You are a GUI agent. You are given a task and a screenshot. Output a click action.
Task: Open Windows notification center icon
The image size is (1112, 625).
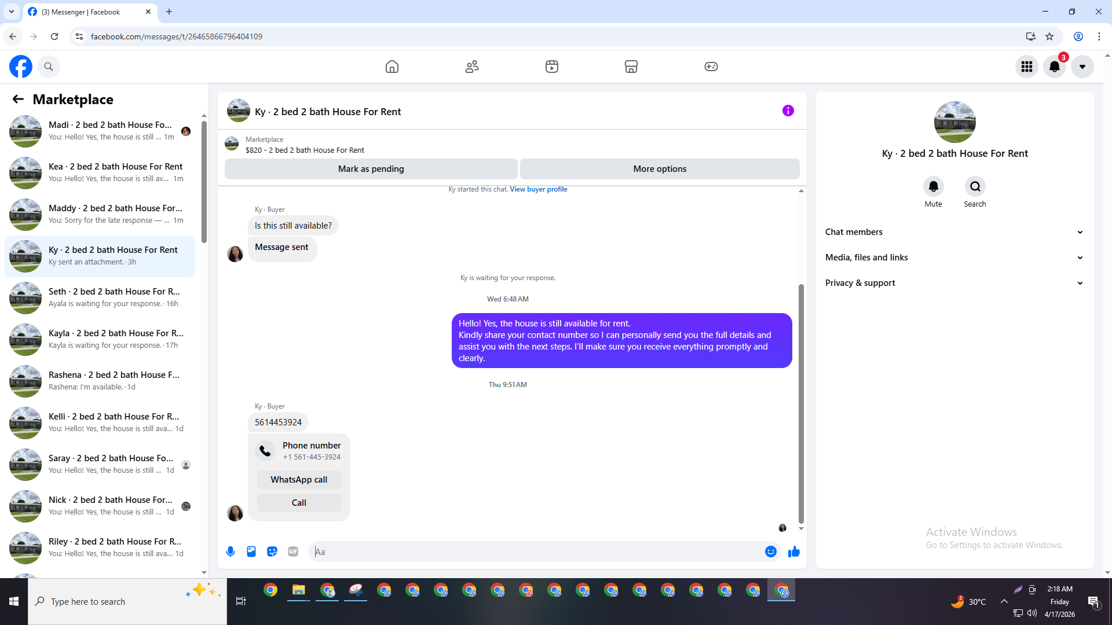[1093, 602]
